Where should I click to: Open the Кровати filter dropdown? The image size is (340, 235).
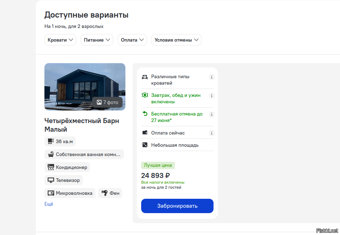click(60, 40)
